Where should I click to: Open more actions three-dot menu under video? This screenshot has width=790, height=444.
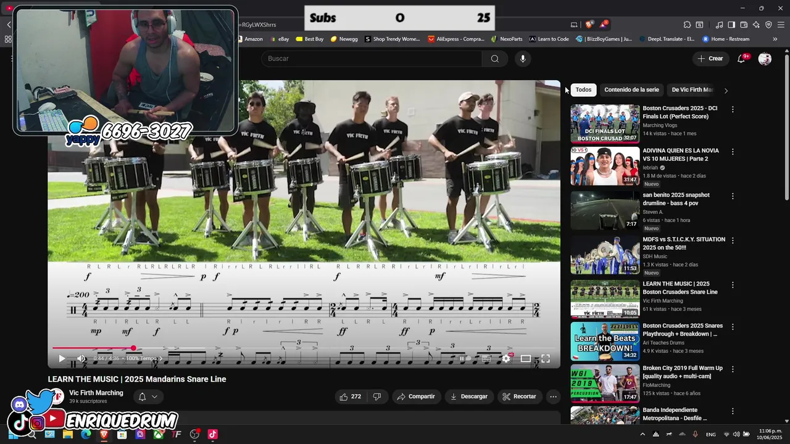554,397
